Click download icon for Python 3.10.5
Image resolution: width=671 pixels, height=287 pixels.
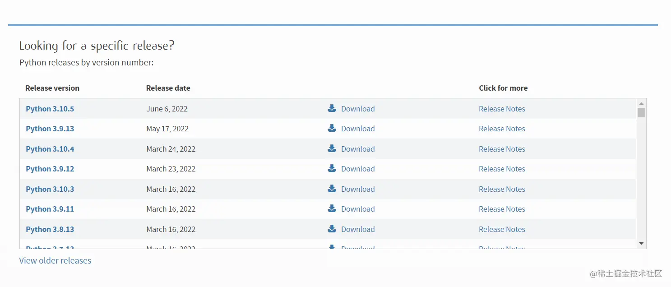(332, 108)
